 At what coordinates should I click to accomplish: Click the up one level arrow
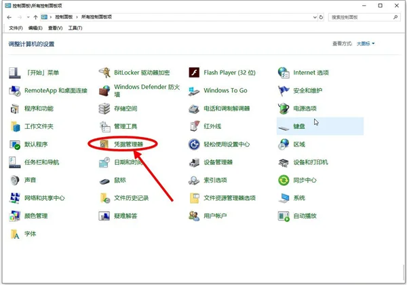[x=35, y=17]
